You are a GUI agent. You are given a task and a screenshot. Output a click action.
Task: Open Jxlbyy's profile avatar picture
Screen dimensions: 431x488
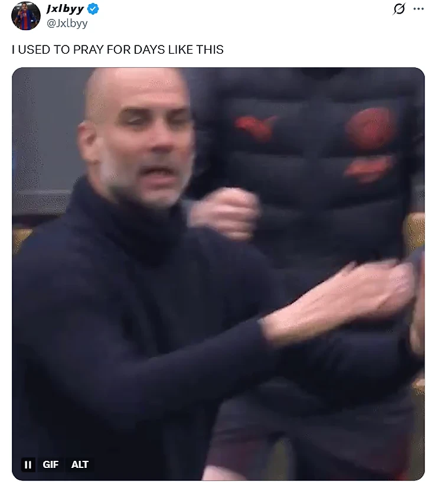(x=26, y=15)
